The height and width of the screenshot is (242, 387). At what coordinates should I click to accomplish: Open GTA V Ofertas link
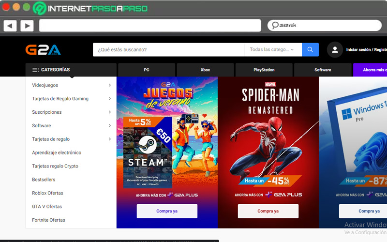tap(47, 207)
